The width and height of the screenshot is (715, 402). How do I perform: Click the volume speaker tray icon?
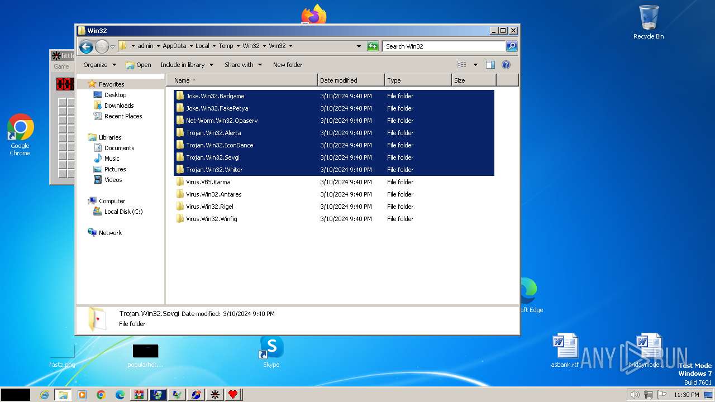[635, 395]
